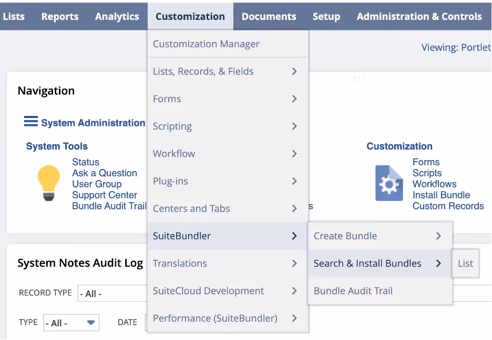Click the Support Center link
This screenshot has width=492, height=340.
coord(105,195)
